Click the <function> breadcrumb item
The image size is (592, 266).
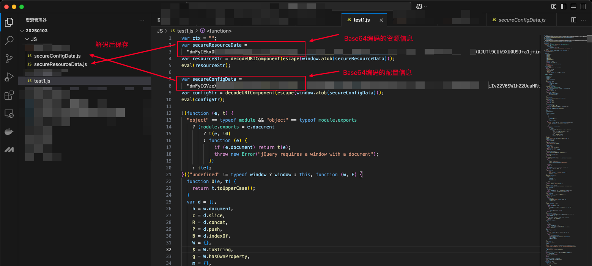coord(219,31)
